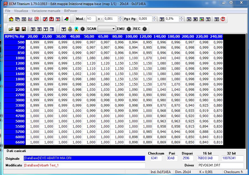Click the Driver PEVO6341.DRT field

point(221,165)
